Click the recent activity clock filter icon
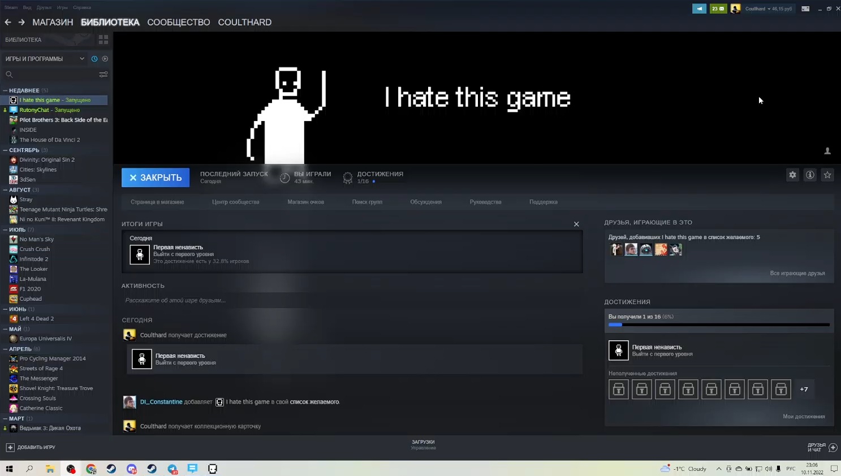Viewport: 841px width, 476px height. (94, 59)
